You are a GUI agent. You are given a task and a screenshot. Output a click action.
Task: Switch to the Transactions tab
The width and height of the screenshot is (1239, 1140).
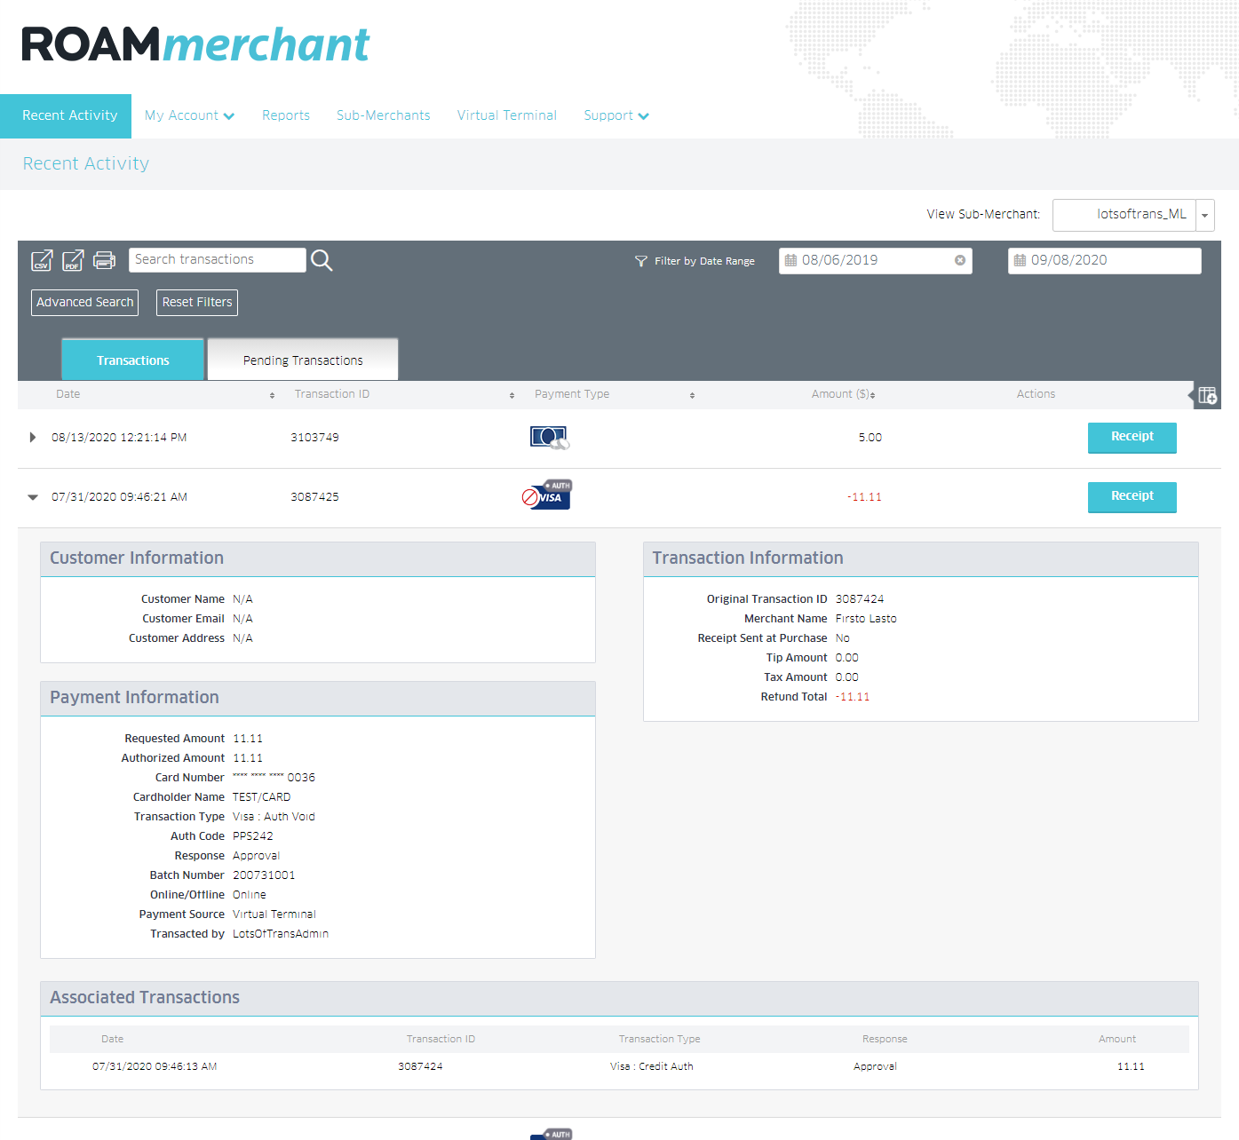click(x=133, y=360)
